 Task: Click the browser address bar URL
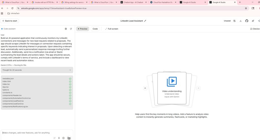point(54,8)
